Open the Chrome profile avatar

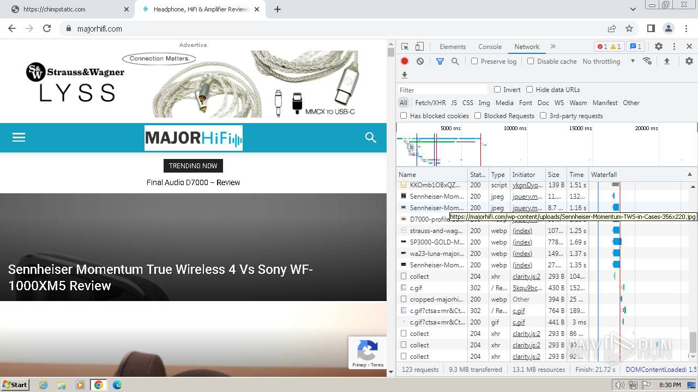pyautogui.click(x=669, y=28)
